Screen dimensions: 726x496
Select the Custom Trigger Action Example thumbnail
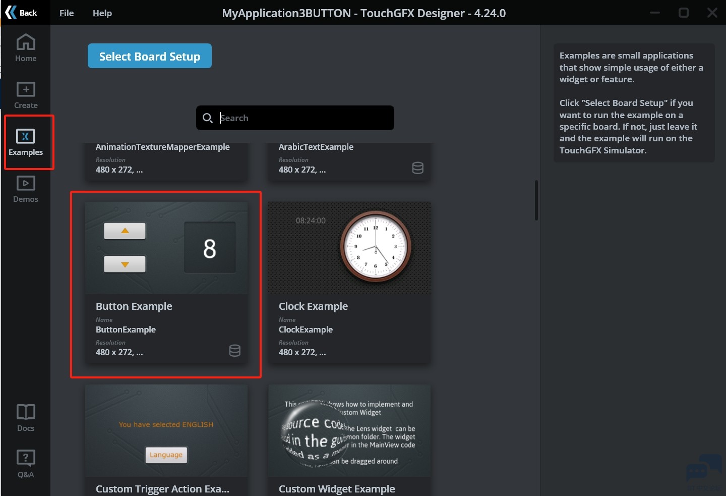(x=166, y=430)
